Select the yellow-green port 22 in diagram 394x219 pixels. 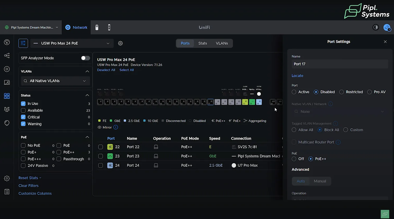click(x=245, y=102)
